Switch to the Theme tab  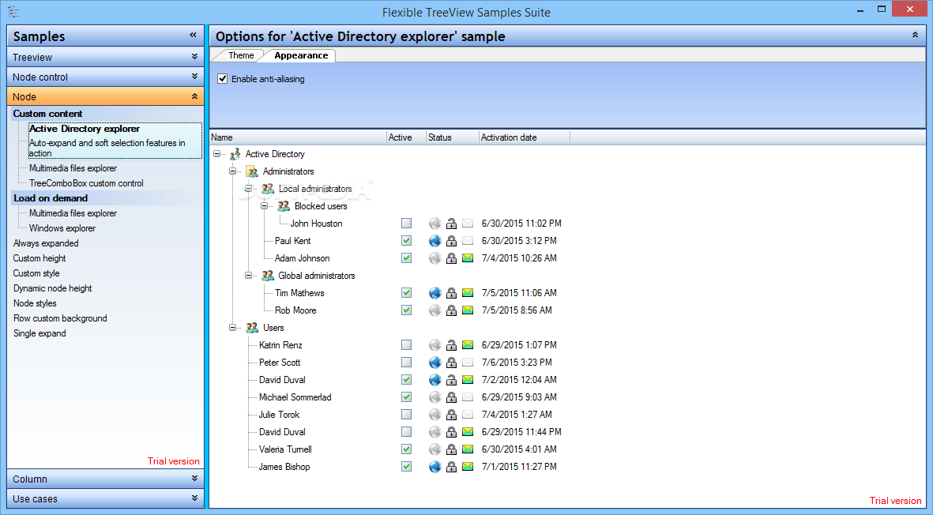click(241, 55)
